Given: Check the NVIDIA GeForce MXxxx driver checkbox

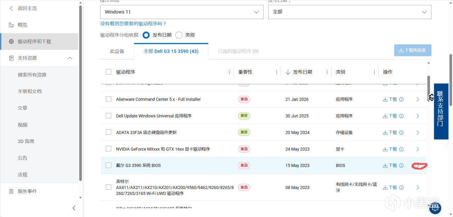Looking at the screenshot, I should pos(109,149).
